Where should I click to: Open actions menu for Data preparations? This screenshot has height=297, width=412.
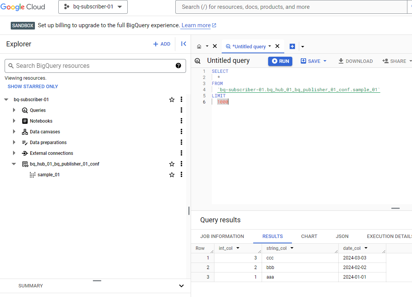[x=181, y=142]
